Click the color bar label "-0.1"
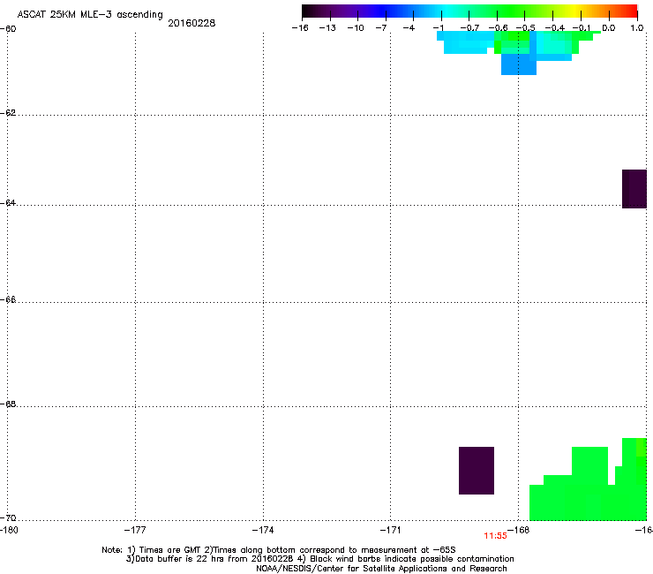The width and height of the screenshot is (653, 574). (582, 28)
